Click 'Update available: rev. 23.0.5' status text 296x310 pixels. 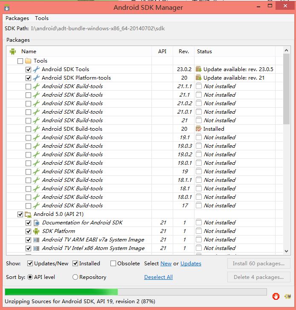pyautogui.click(x=238, y=69)
